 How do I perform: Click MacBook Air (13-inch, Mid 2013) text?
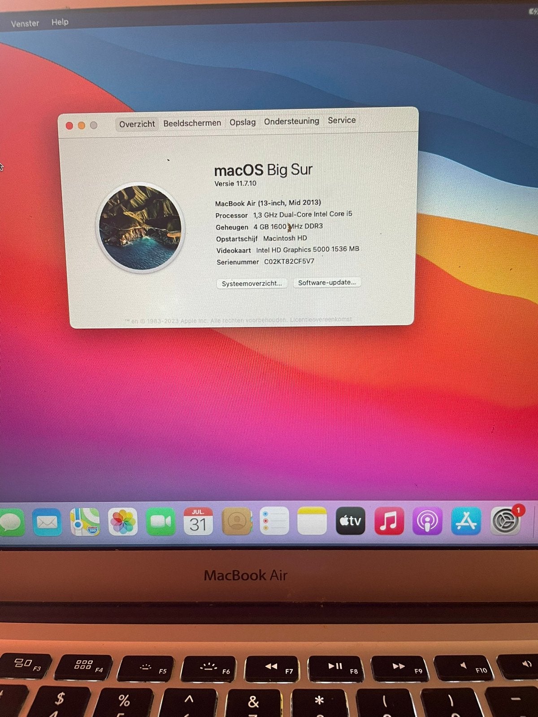click(268, 203)
